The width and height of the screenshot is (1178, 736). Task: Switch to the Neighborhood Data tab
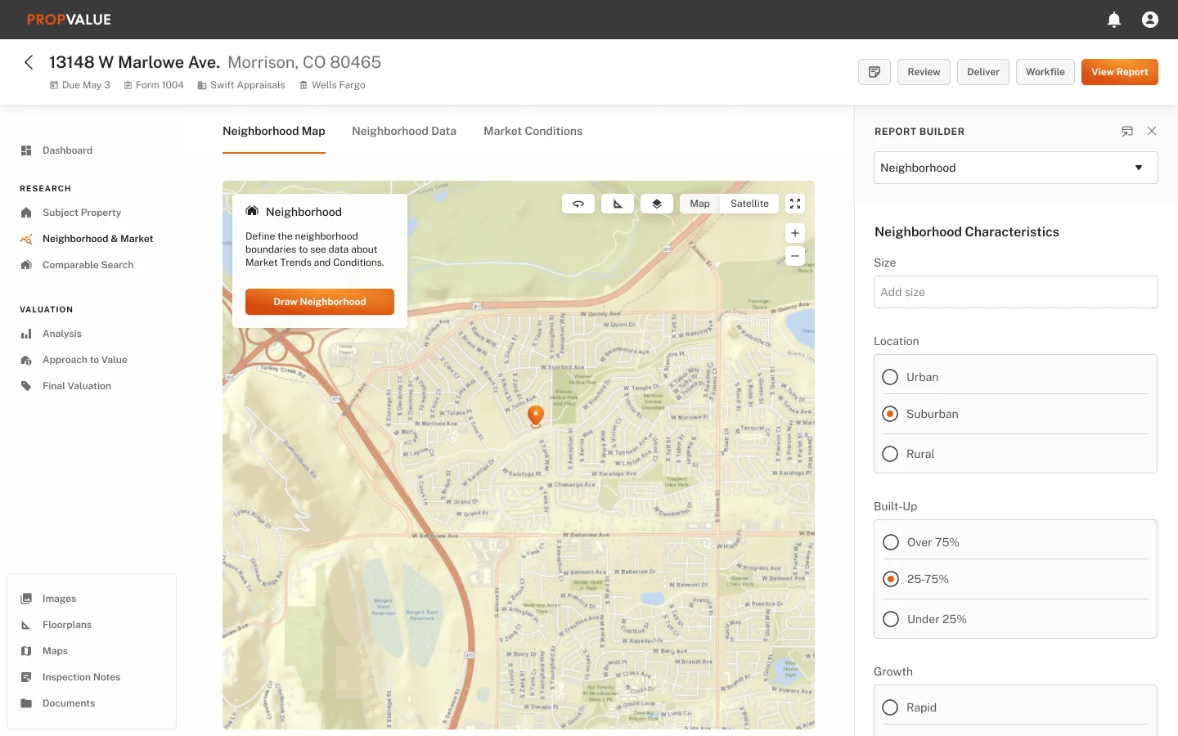[x=404, y=131]
